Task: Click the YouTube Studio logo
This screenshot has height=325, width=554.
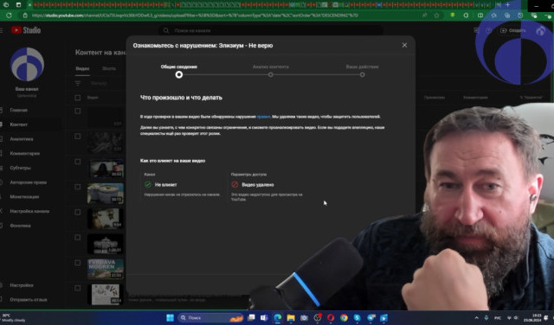Action: [26, 30]
